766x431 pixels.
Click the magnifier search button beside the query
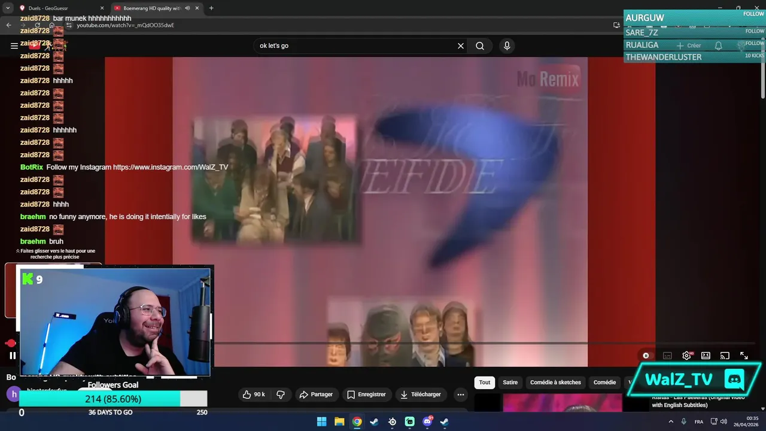click(480, 46)
